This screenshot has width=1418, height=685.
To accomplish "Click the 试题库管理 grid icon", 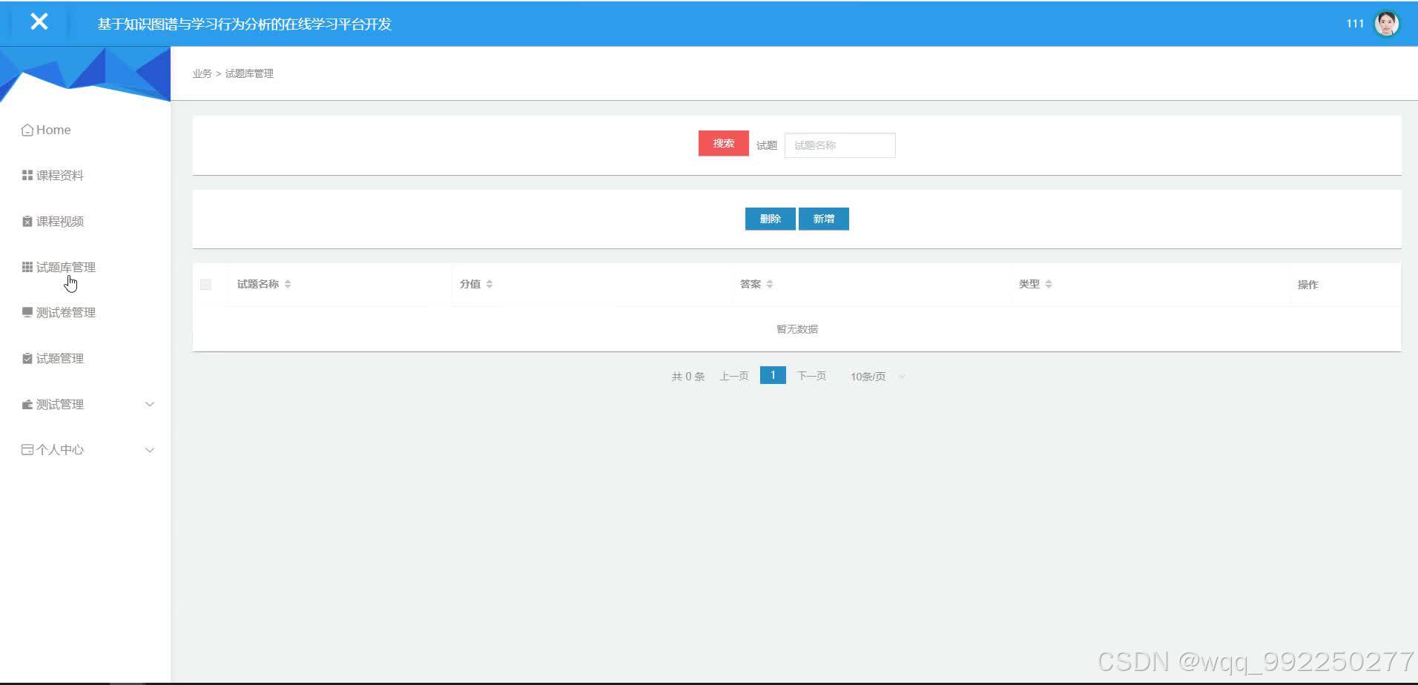I will coord(27,267).
